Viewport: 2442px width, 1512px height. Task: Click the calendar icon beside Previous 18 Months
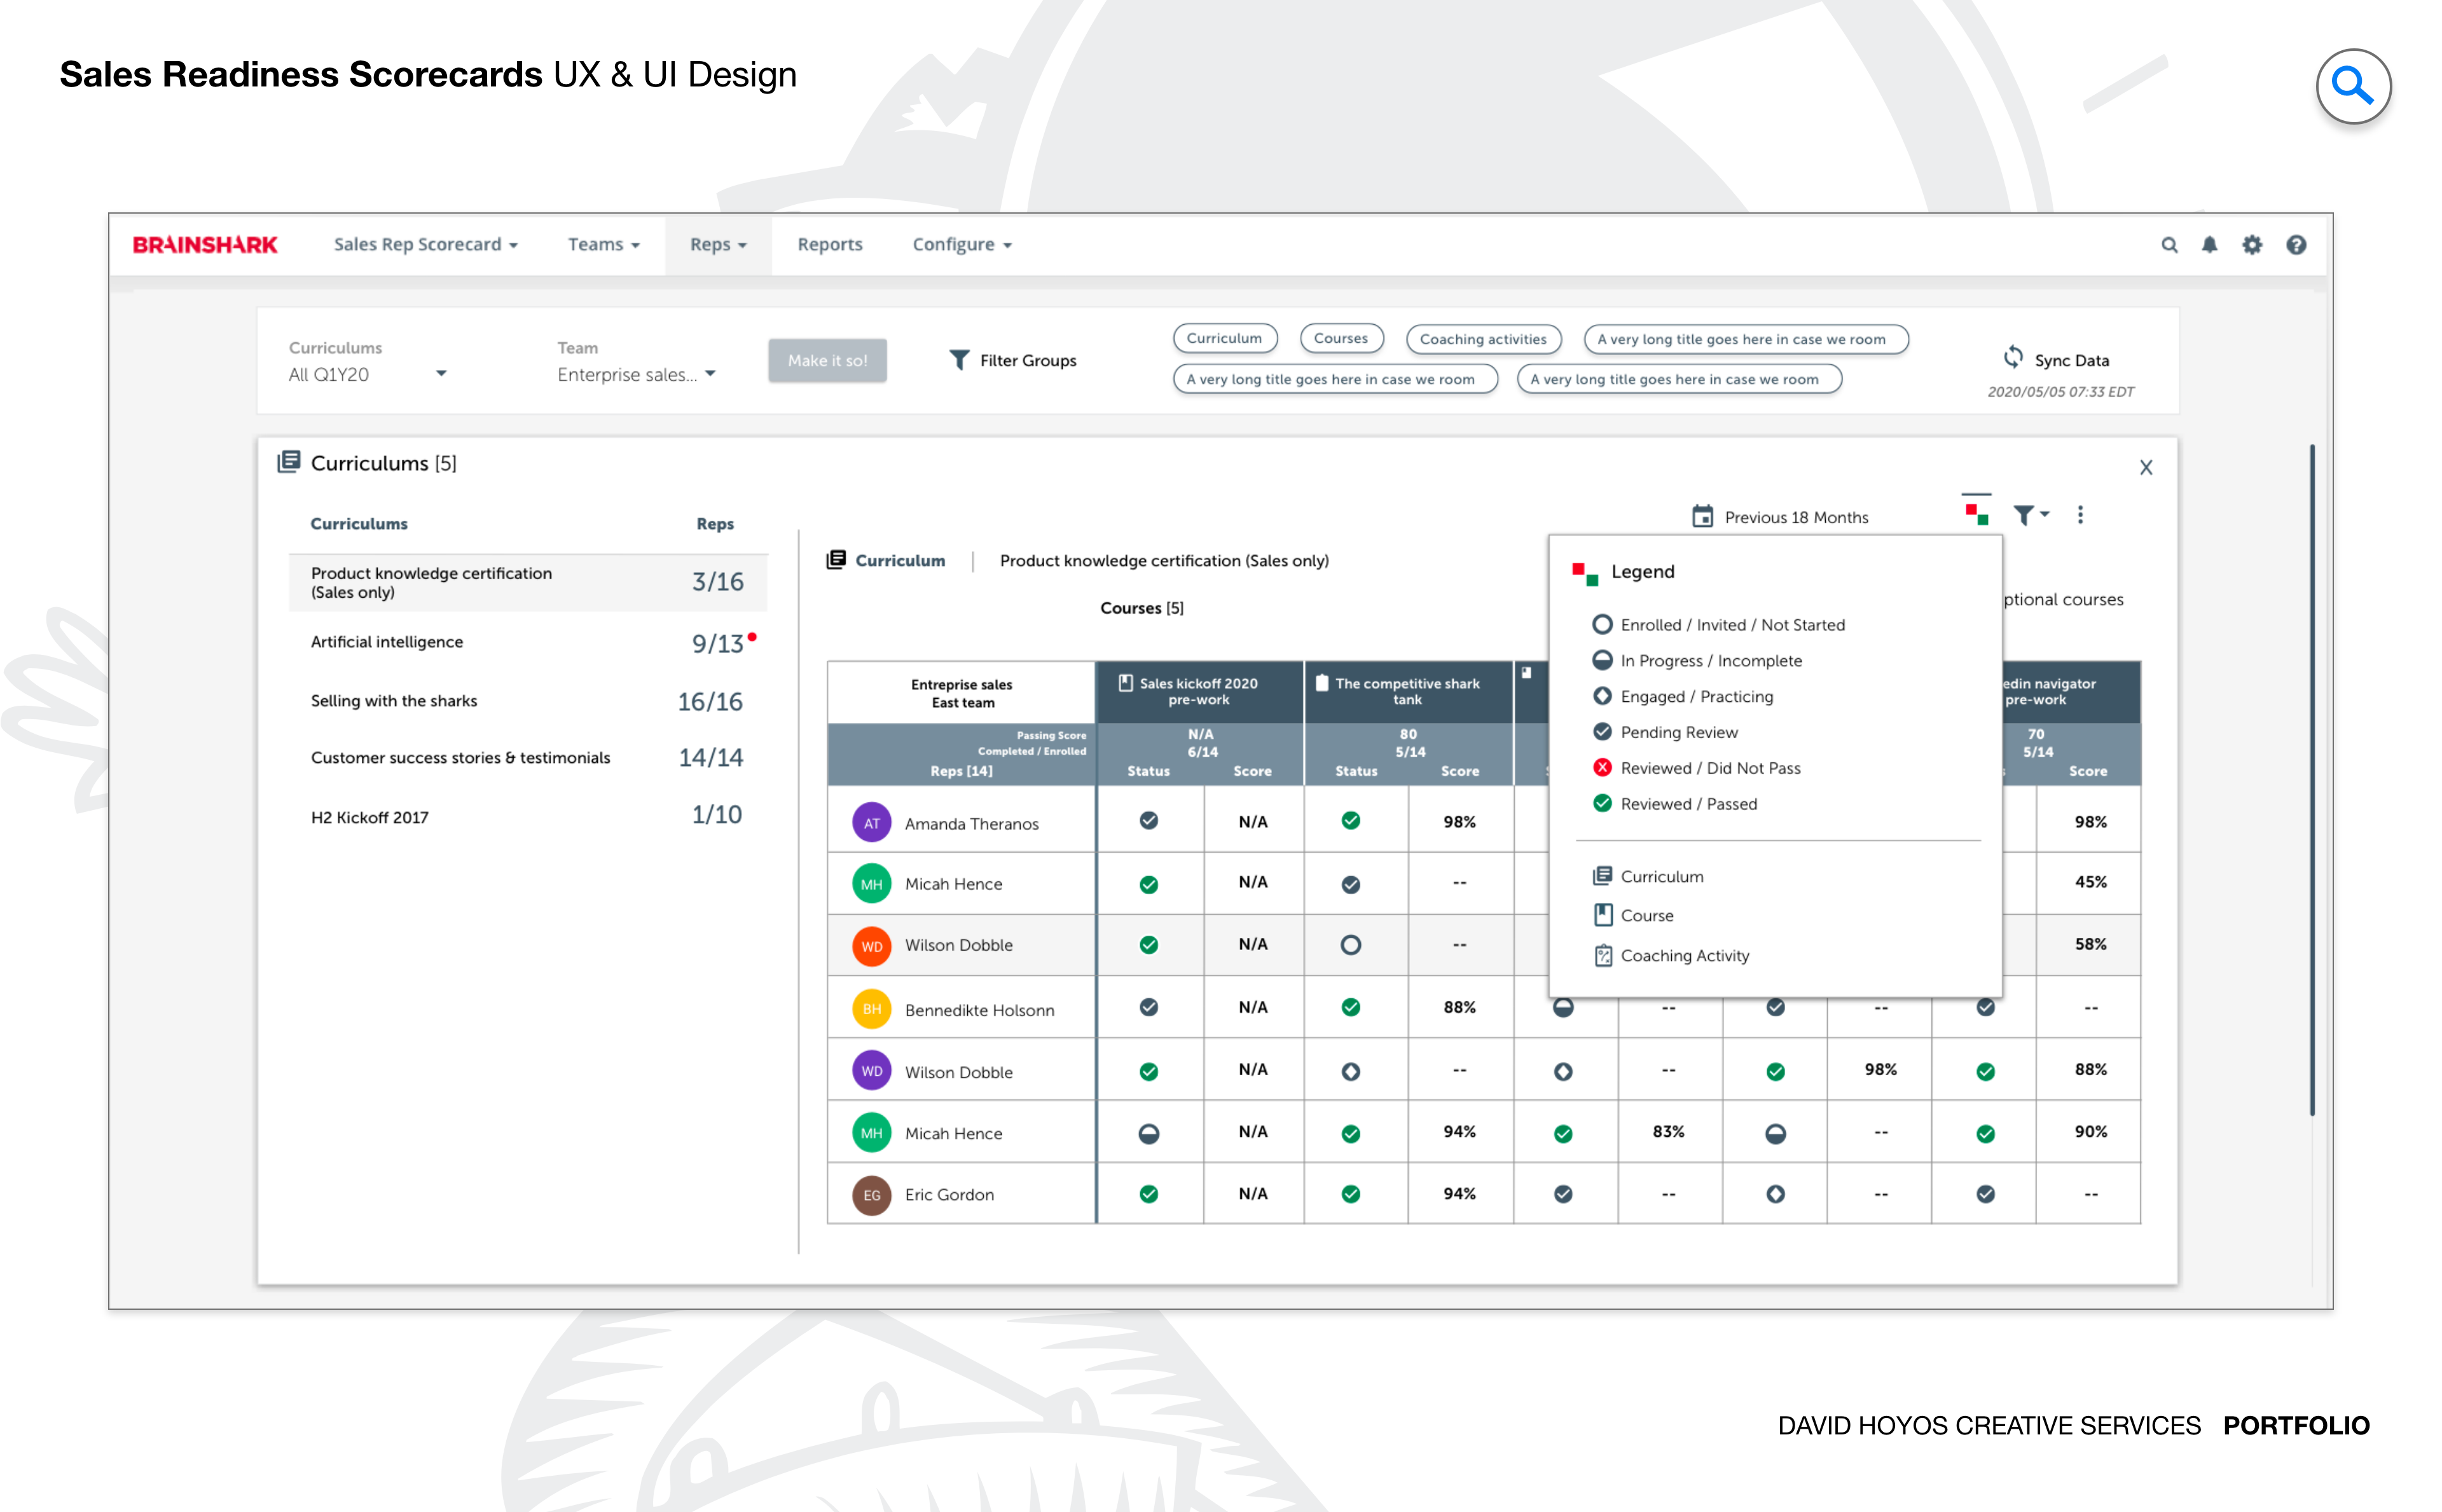point(1702,516)
